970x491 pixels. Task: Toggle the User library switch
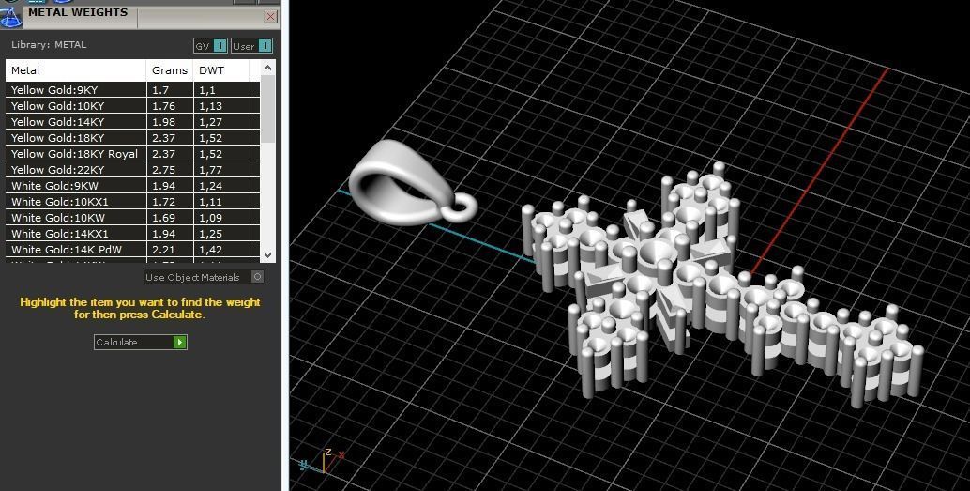click(251, 46)
